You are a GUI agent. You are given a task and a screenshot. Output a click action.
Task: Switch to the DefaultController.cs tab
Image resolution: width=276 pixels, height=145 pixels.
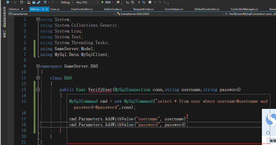207,9
